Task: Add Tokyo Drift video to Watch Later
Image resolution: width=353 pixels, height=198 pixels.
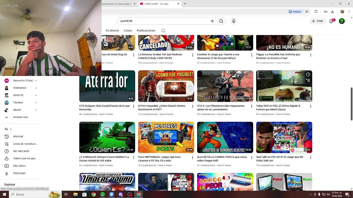Action: pyautogui.click(x=308, y=75)
